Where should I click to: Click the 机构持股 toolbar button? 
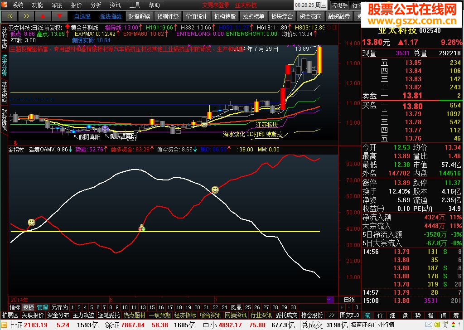point(225,16)
